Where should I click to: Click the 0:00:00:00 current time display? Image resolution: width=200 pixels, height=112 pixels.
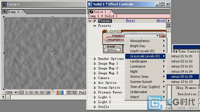pyautogui.click(x=34, y=92)
